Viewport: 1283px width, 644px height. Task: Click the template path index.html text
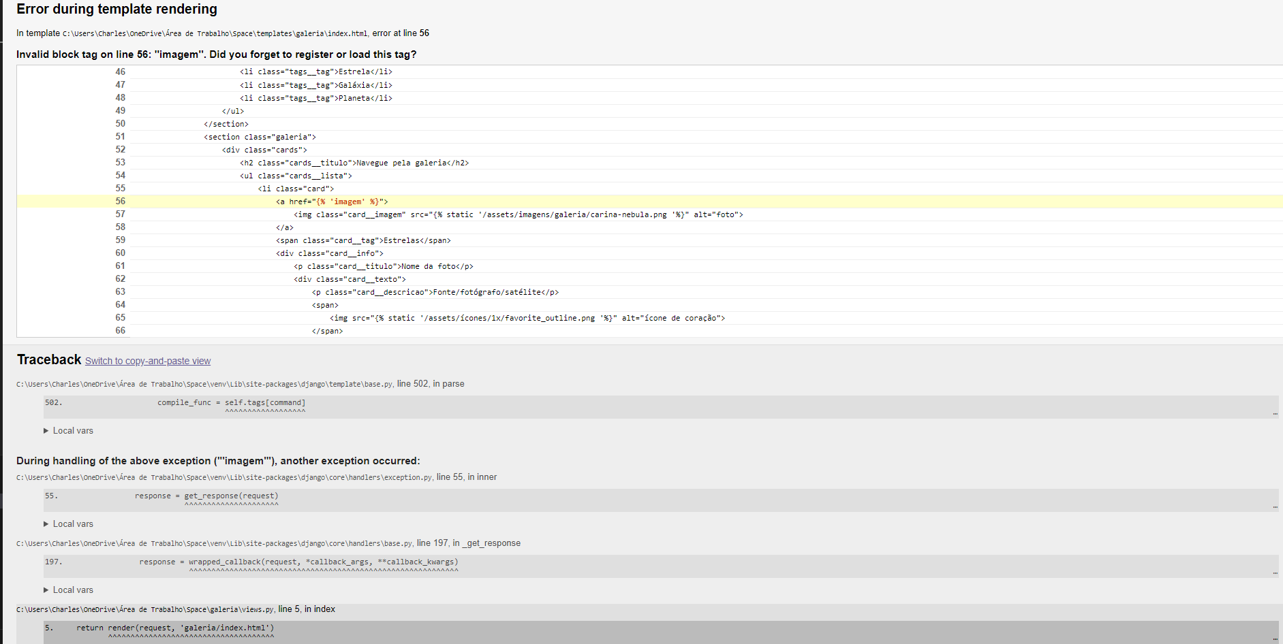(215, 33)
